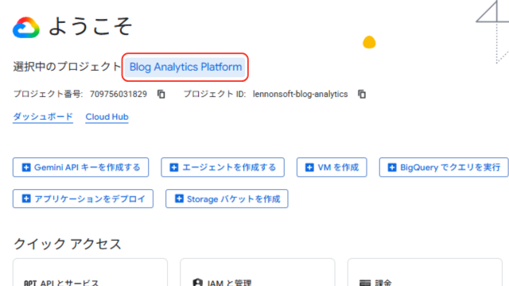Go to the Cloud Hub link
Screen dimensions: 509x286
point(107,117)
